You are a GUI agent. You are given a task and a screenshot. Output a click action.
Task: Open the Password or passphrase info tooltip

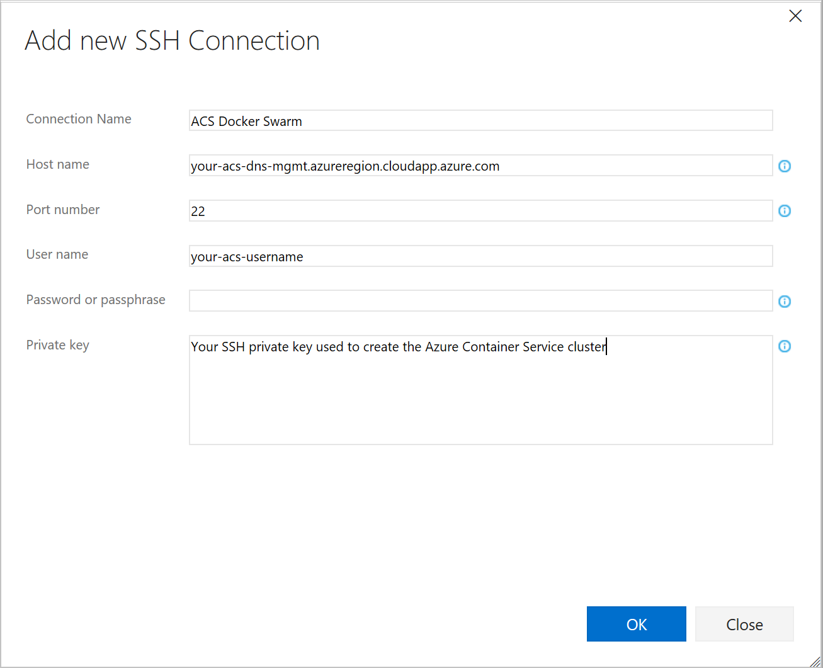pyautogui.click(x=784, y=301)
